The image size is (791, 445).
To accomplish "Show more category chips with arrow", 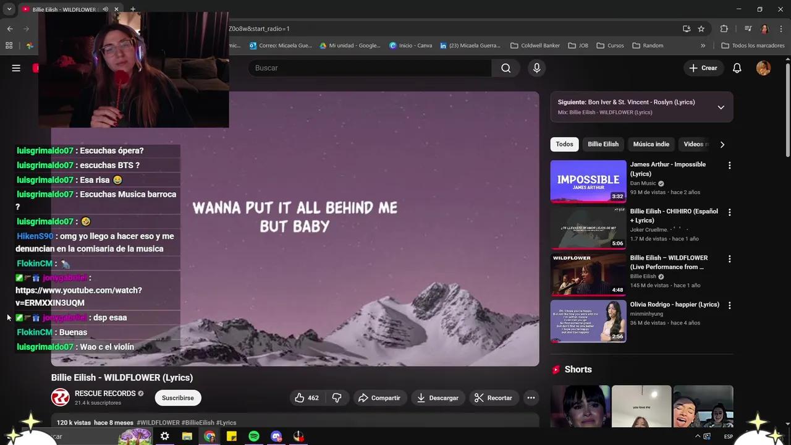I will (x=722, y=144).
